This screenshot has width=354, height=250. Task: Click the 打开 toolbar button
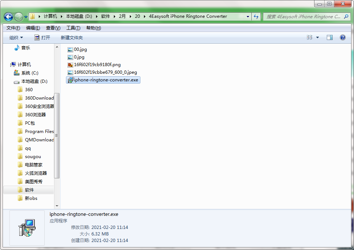[42, 37]
